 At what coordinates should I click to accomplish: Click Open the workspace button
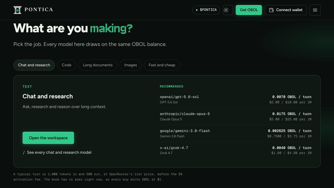(48, 138)
